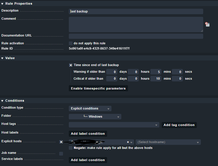
Task: Collapse the Value section
Action: click(2, 58)
